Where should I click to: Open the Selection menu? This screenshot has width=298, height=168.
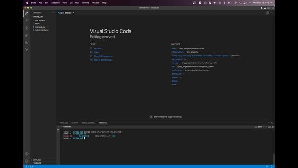tap(55, 3)
